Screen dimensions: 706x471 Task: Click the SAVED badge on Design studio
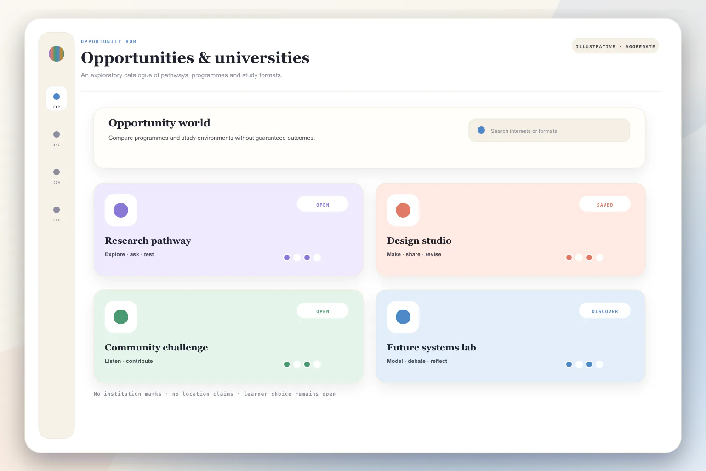click(x=605, y=204)
